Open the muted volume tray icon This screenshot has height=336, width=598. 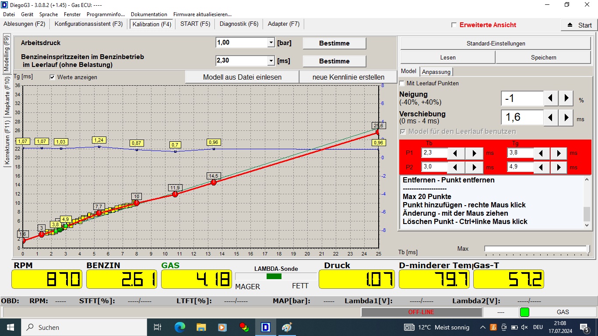pyautogui.click(x=524, y=327)
